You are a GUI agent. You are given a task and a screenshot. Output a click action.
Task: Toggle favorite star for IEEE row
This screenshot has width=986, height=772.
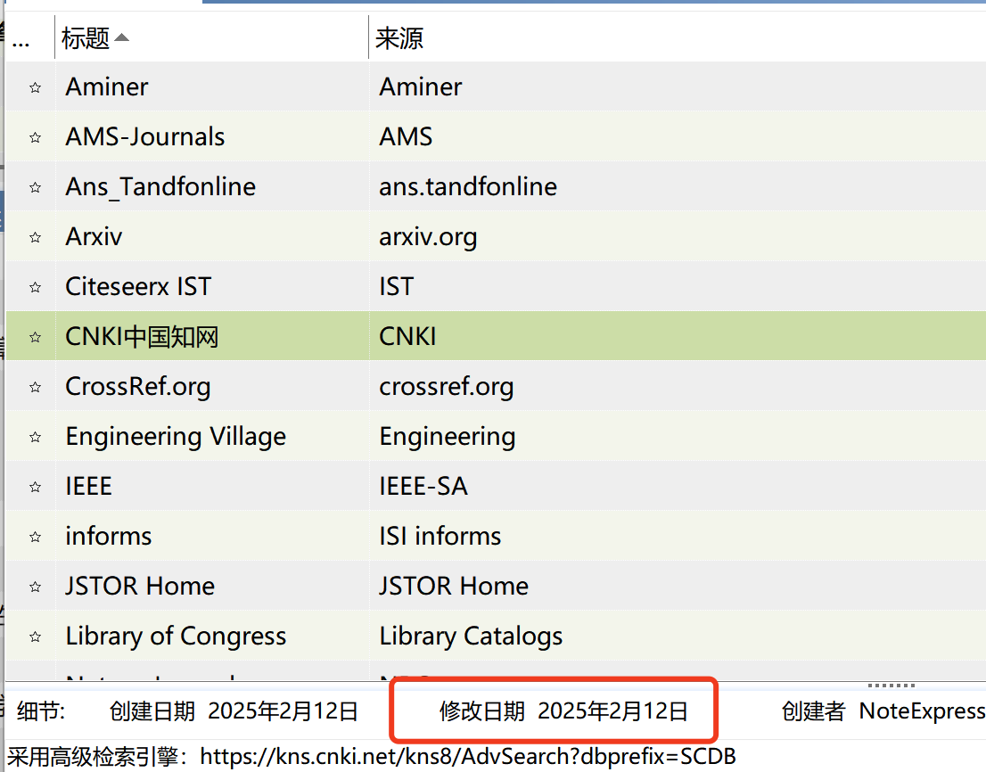pyautogui.click(x=36, y=487)
